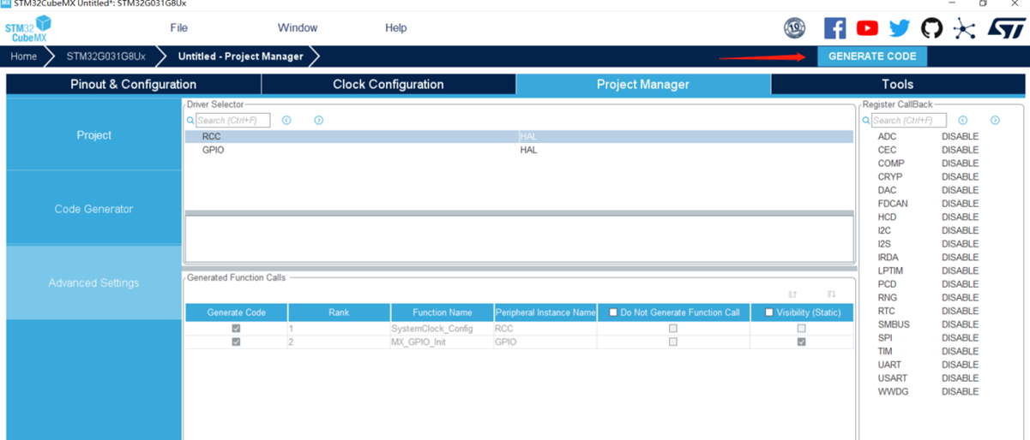Switch to the Clock Configuration tab
Viewport: 1030px width, 440px height.
click(x=388, y=84)
